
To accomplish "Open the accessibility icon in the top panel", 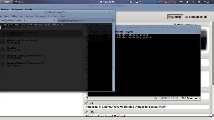I will pyautogui.click(x=131, y=2).
